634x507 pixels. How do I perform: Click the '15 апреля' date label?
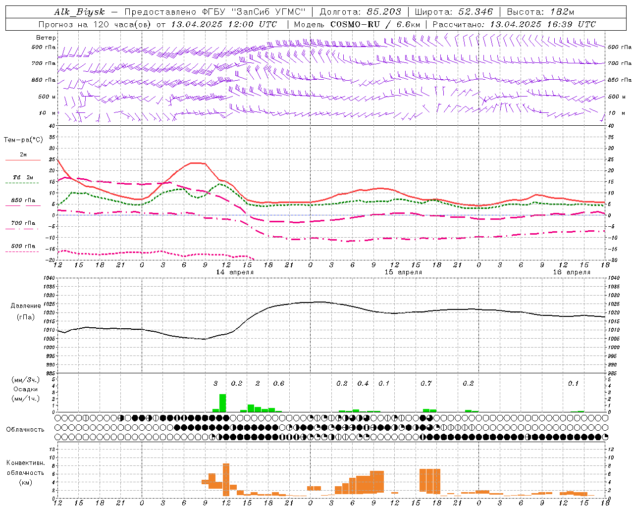coord(403,272)
